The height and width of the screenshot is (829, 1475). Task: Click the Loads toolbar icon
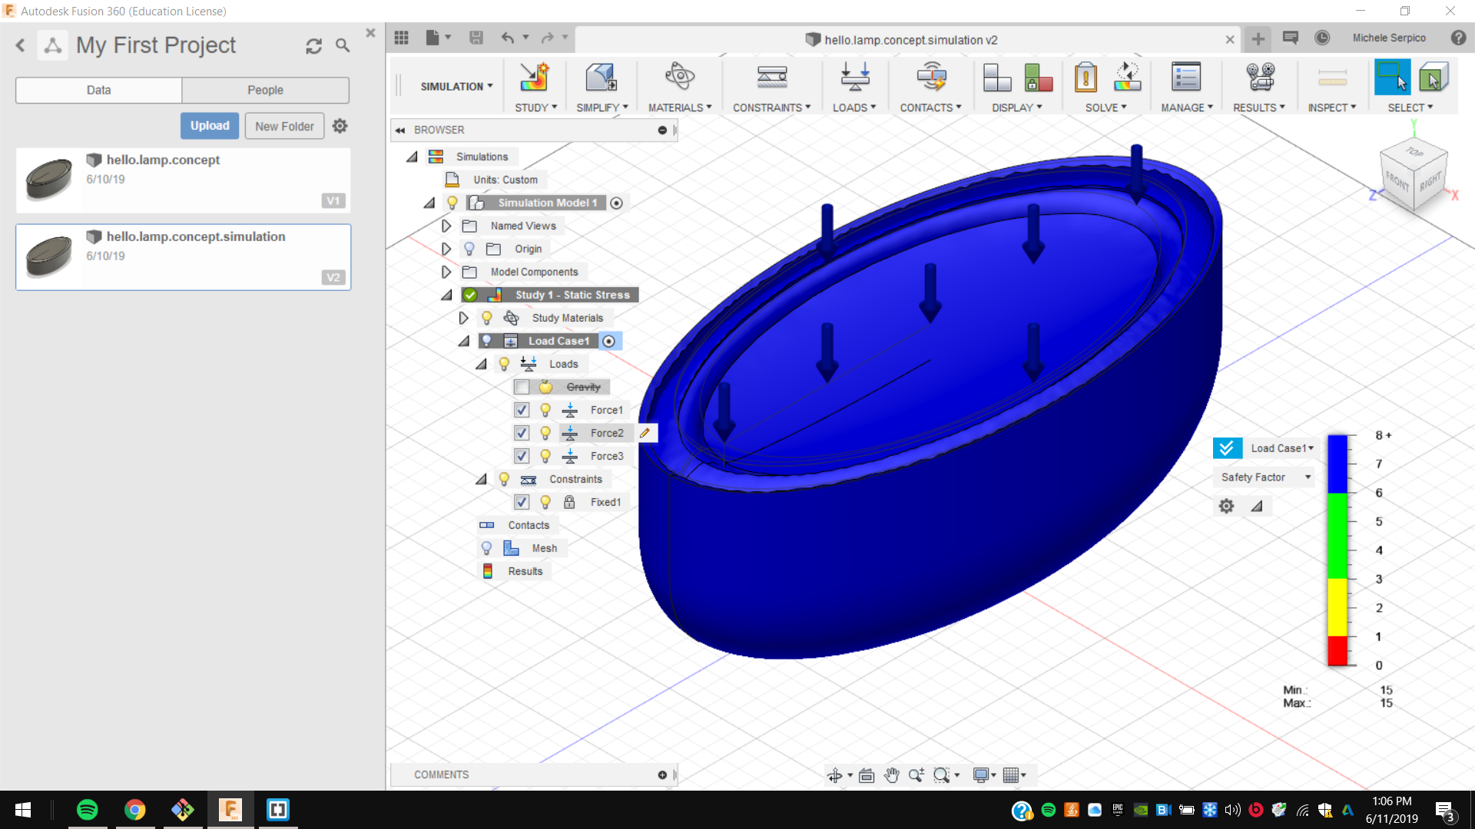854,78
